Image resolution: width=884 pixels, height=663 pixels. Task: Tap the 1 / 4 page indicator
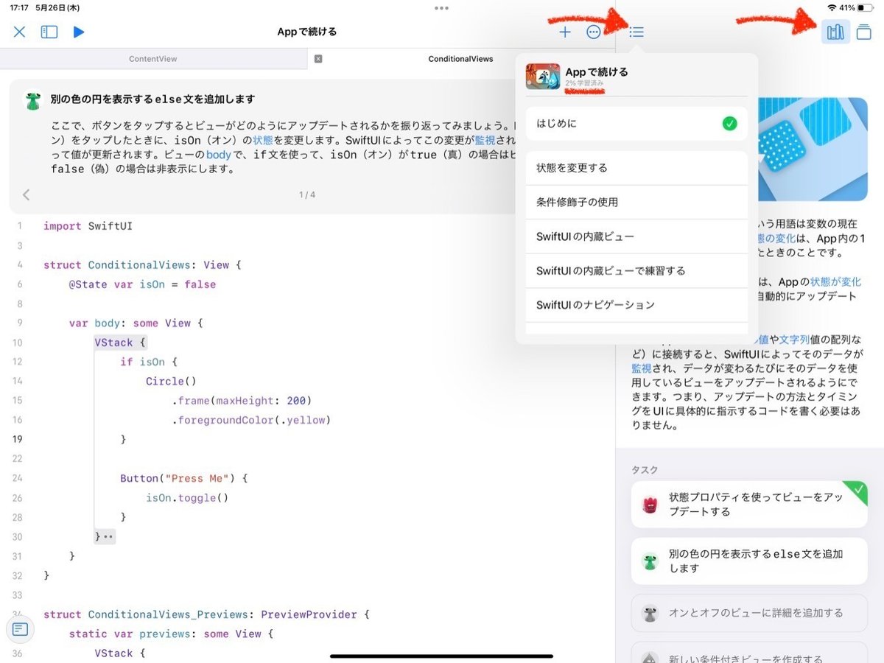307,194
